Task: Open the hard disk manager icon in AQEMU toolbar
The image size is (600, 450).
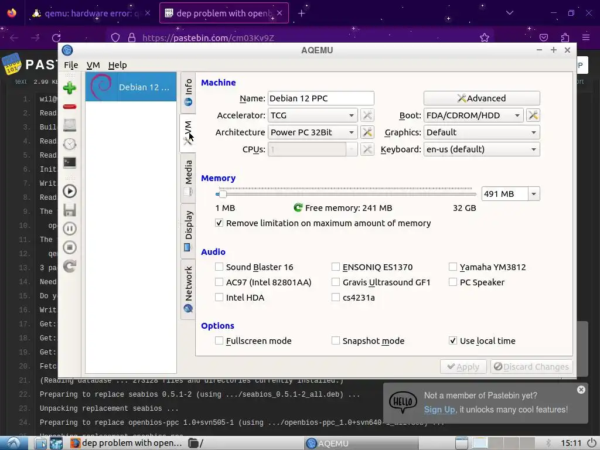Action: pos(70,125)
